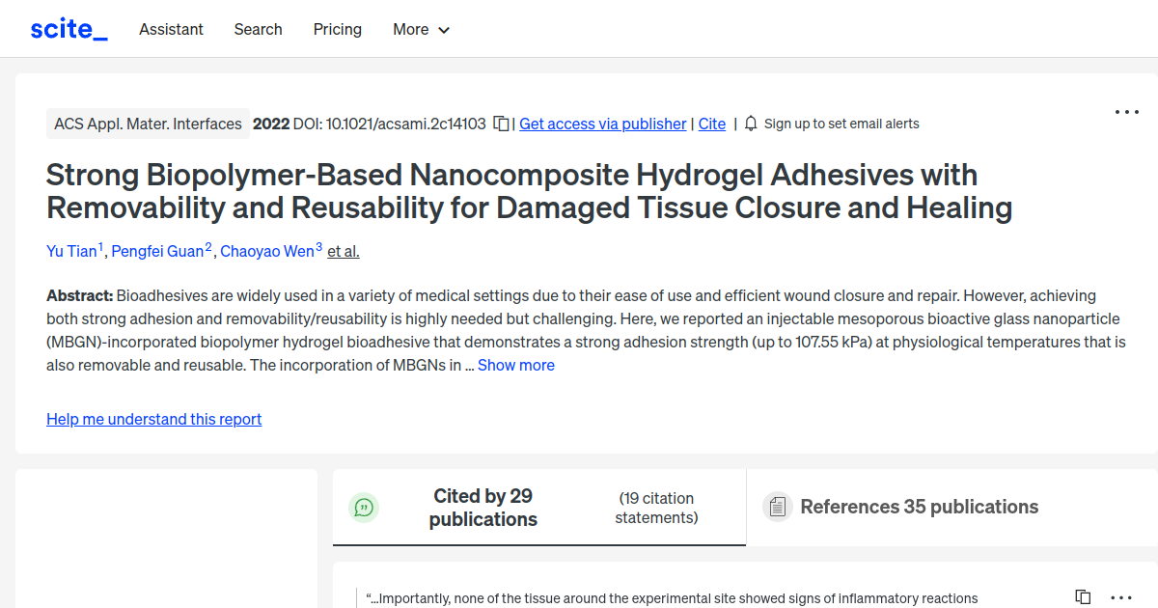This screenshot has height=608, width=1158.
Task: Expand the More navigation menu
Action: [421, 30]
